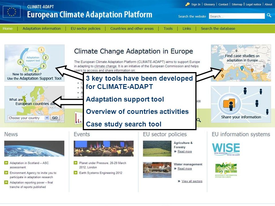This screenshot has height=206, width=275.
Task: Open the Sitemap link
Action: tap(237, 4)
